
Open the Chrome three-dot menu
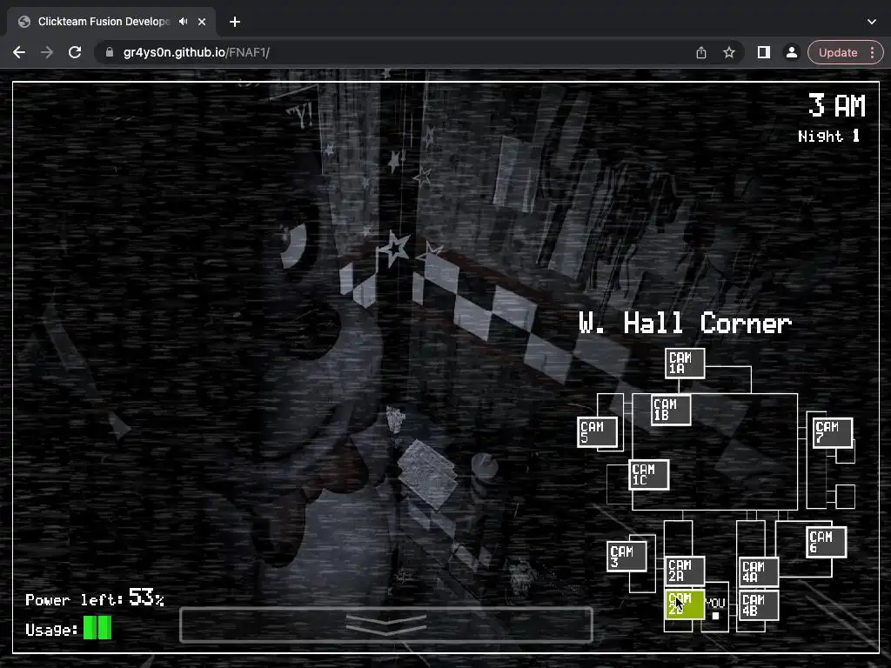(x=872, y=52)
